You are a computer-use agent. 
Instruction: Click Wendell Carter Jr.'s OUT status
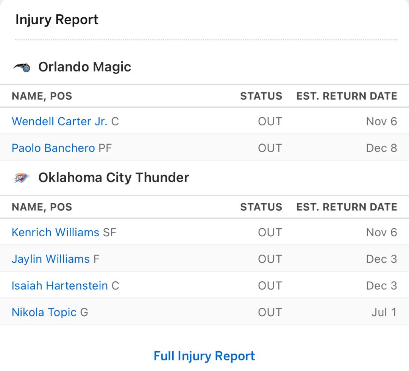pos(270,122)
